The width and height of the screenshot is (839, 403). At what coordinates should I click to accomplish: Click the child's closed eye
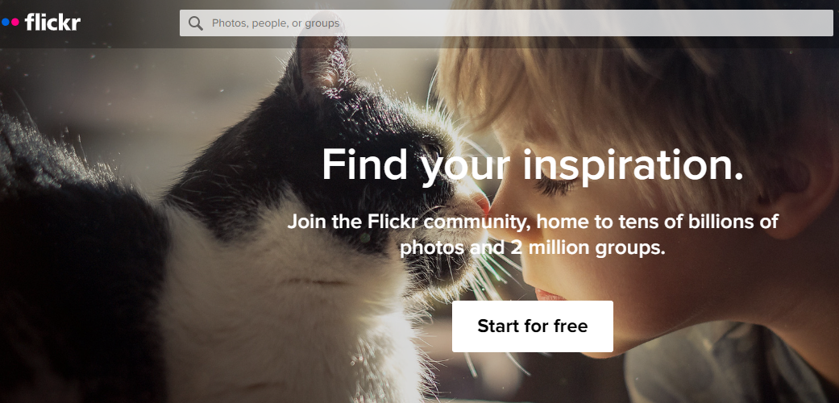click(x=556, y=185)
